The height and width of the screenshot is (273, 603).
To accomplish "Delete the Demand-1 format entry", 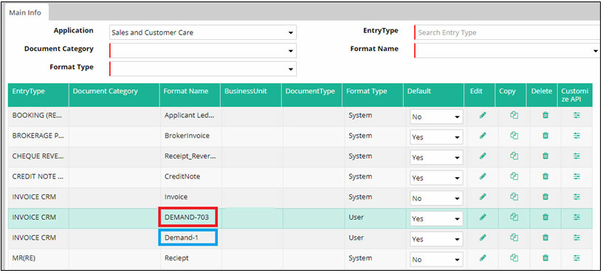I will pyautogui.click(x=545, y=238).
